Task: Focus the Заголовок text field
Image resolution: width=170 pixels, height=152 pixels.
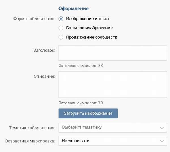Action: (112, 53)
